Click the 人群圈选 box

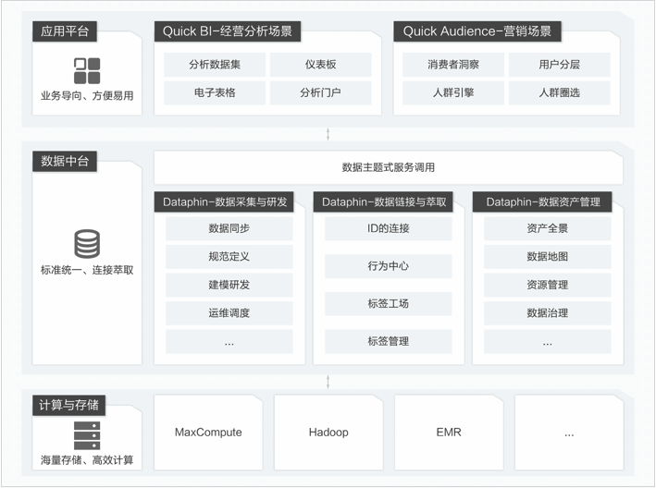pyautogui.click(x=560, y=92)
